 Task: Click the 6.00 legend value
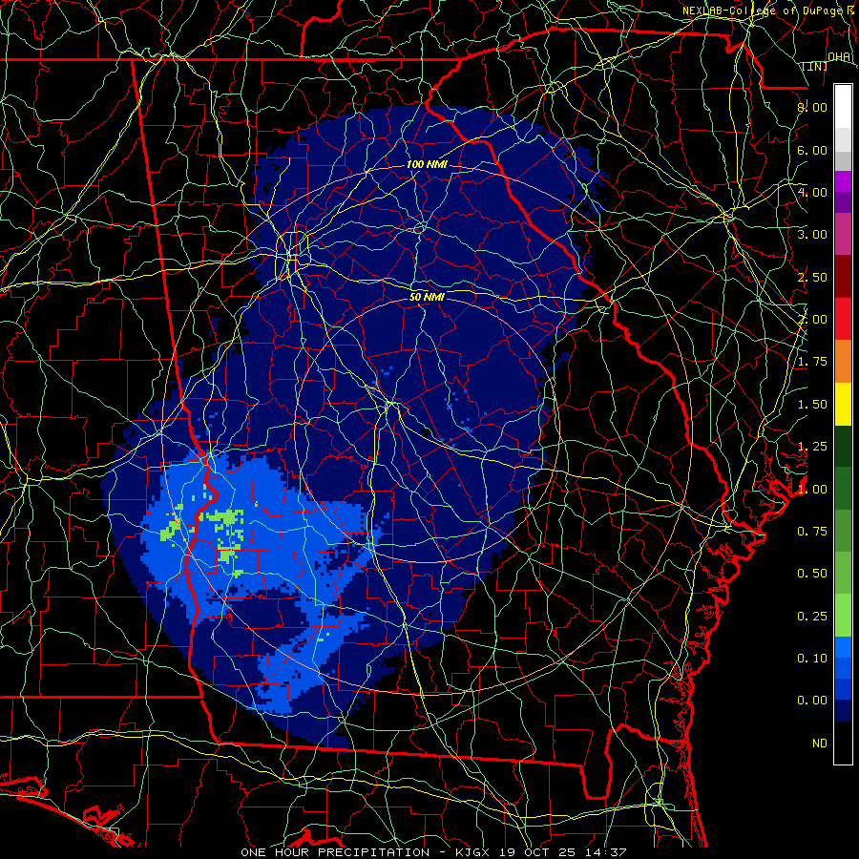click(812, 150)
